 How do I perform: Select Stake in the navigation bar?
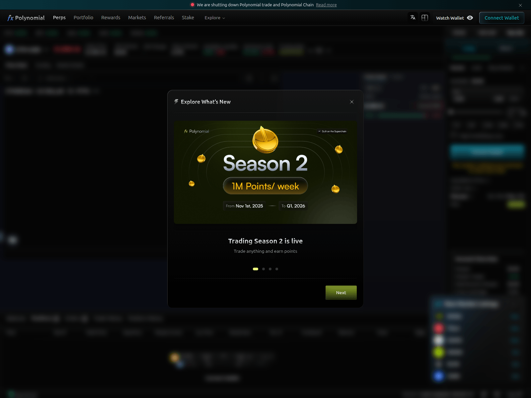(x=188, y=18)
